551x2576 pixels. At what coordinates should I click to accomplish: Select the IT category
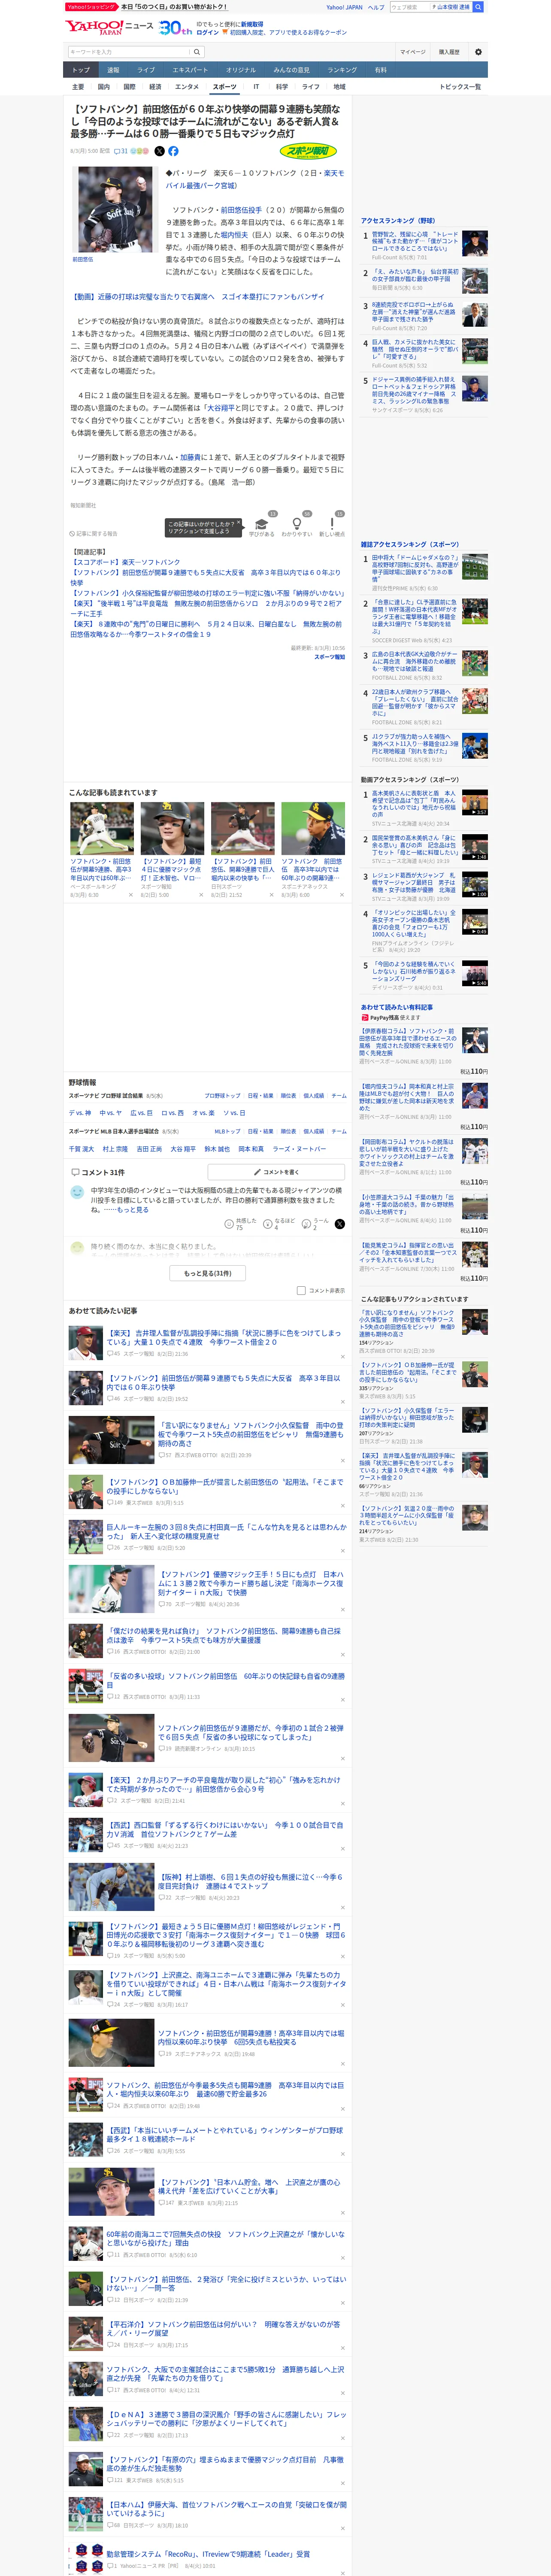click(256, 87)
